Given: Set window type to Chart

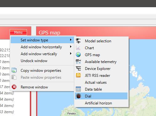Looking at the screenshot, I should tap(101, 48).
